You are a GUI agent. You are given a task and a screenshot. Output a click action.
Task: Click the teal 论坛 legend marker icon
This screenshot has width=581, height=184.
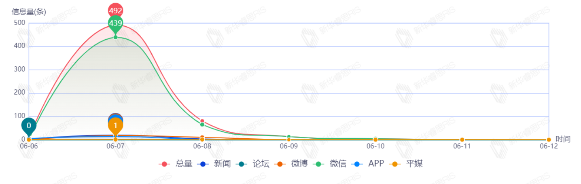coord(242,164)
